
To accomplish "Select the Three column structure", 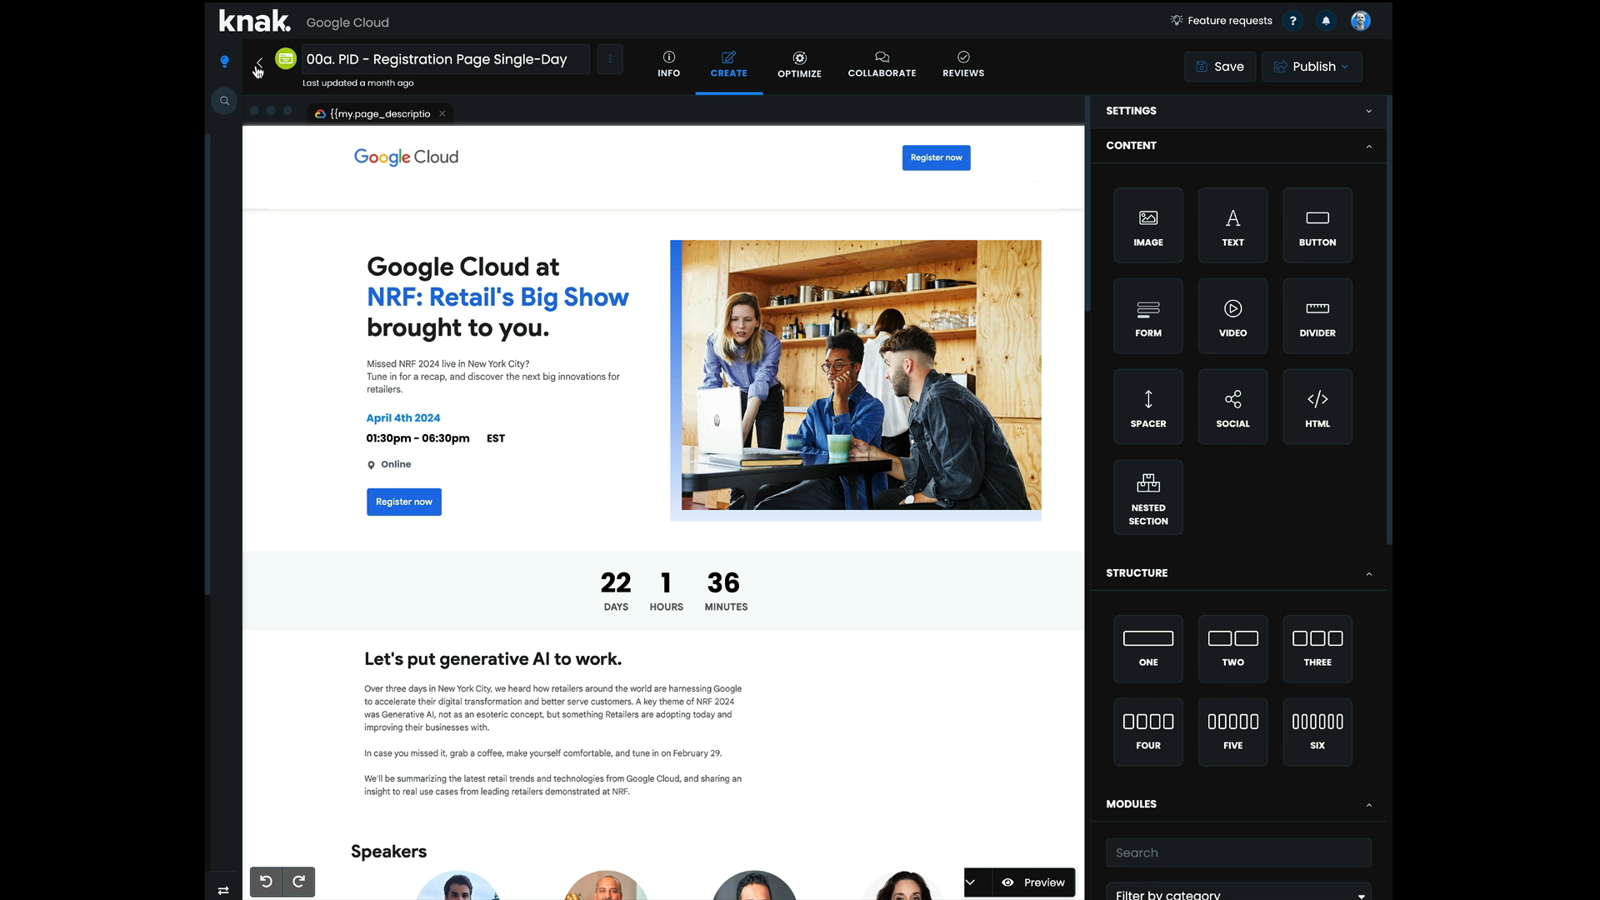I will 1317,648.
